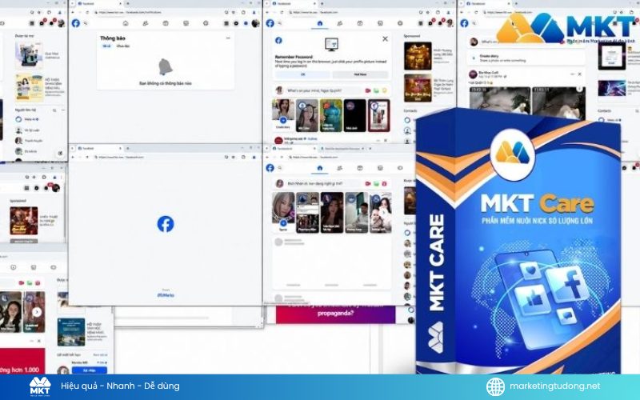Open the Facebook logo in the Thông báo window
Viewport: 640px width, 400px height.
click(x=76, y=23)
